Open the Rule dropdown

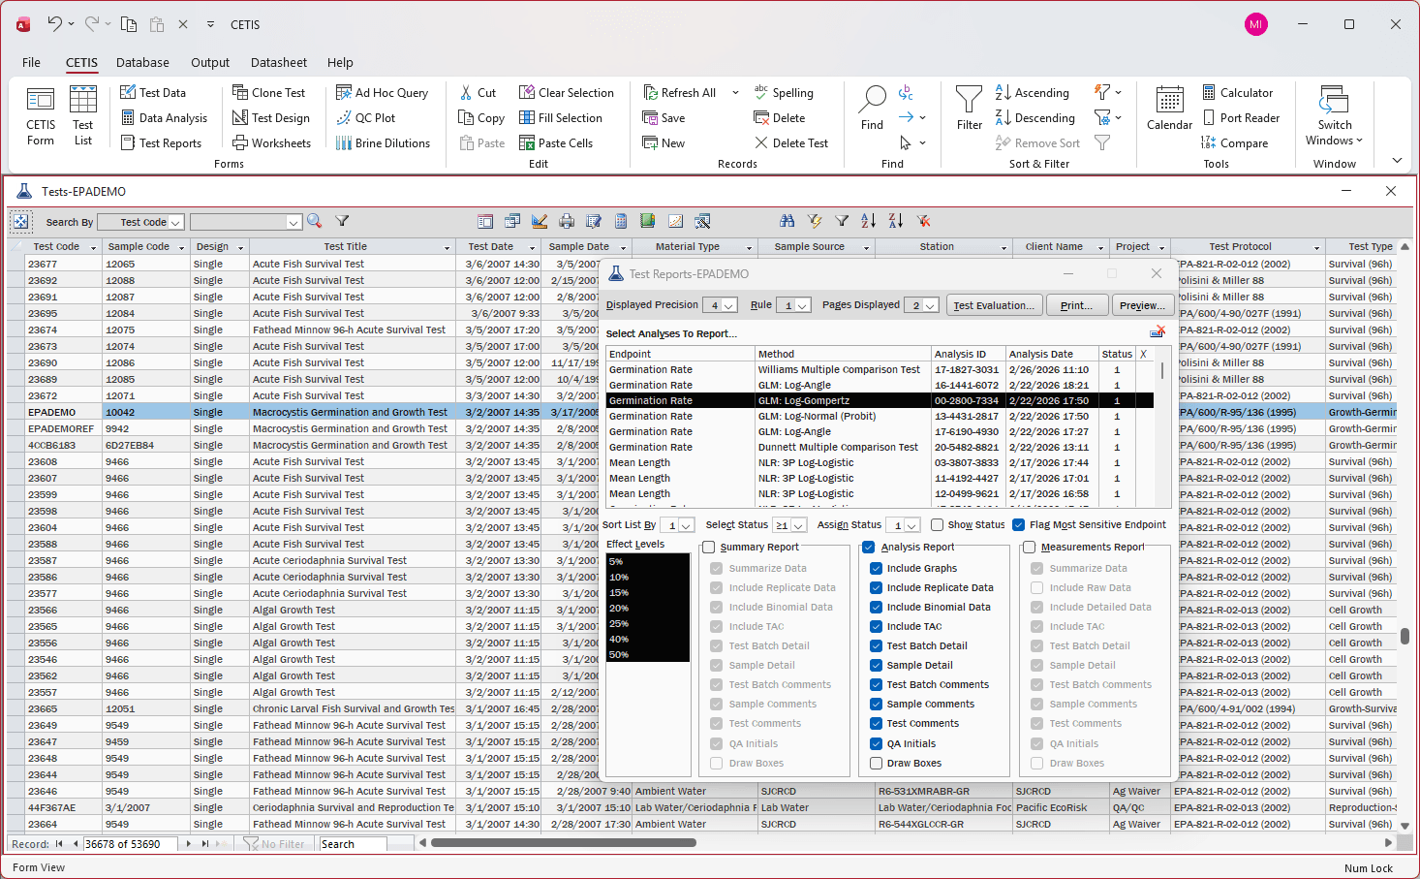coord(803,305)
